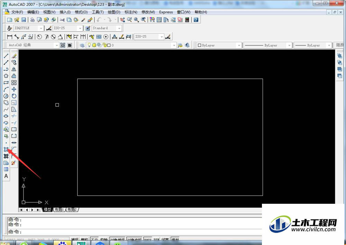The width and height of the screenshot is (346, 245).
Task: Select the Line draw tool
Action: tap(6, 56)
